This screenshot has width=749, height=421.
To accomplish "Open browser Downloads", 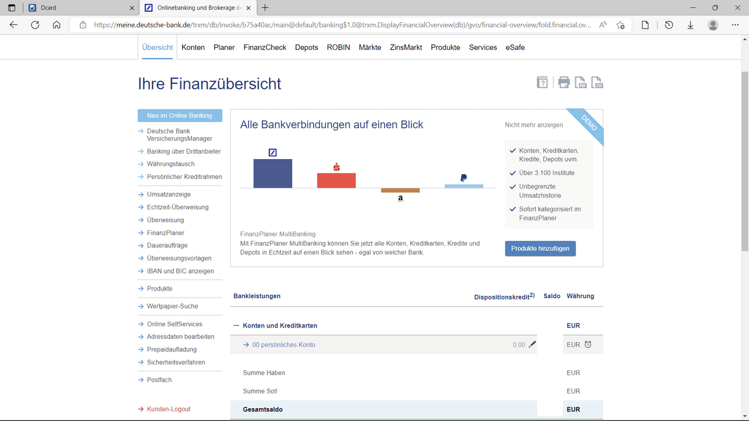I will pyautogui.click(x=690, y=25).
